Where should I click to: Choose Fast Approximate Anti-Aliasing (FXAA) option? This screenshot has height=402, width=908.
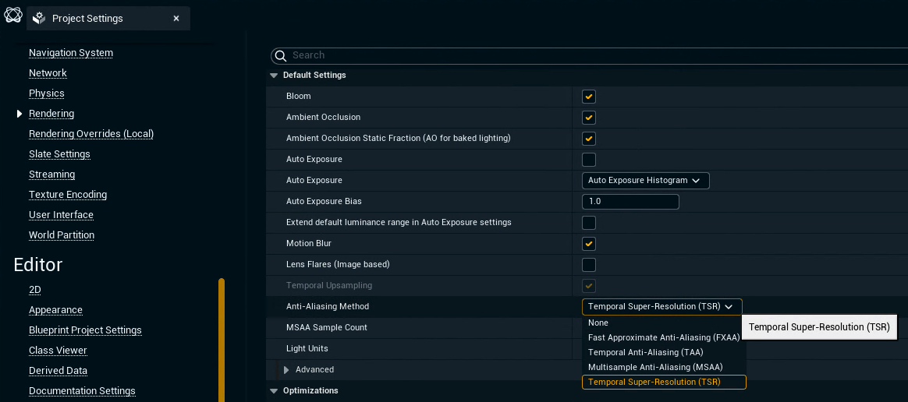(x=664, y=337)
